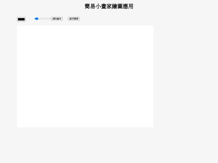Click the canvas right edge at its middle
The width and height of the screenshot is (218, 163).
tap(153, 76)
